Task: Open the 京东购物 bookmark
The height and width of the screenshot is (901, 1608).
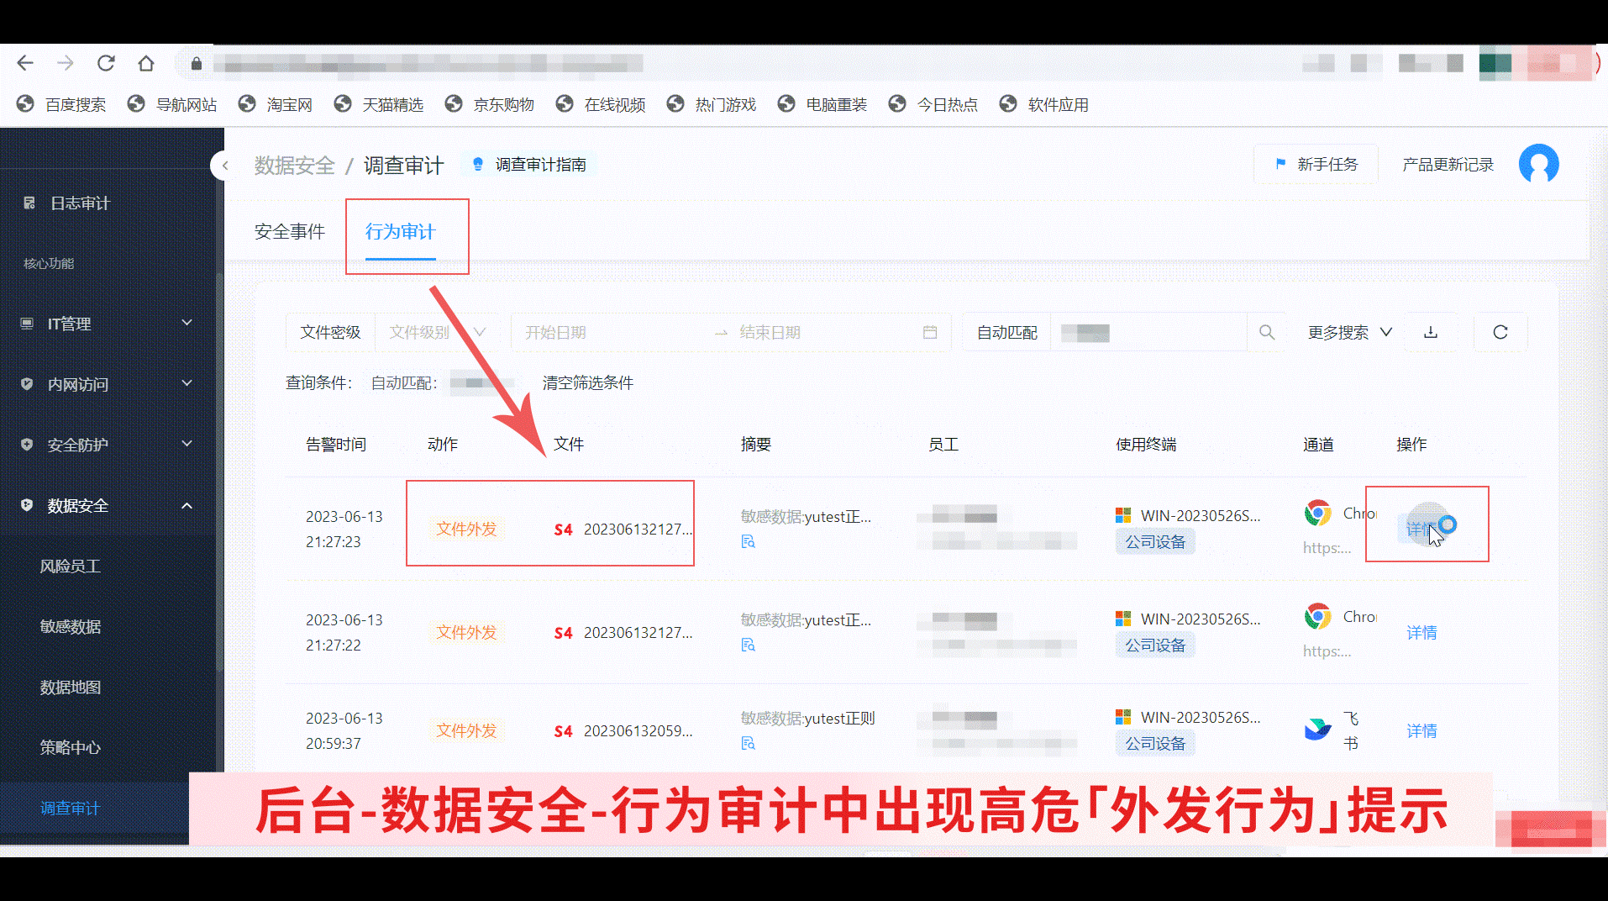Action: [489, 104]
